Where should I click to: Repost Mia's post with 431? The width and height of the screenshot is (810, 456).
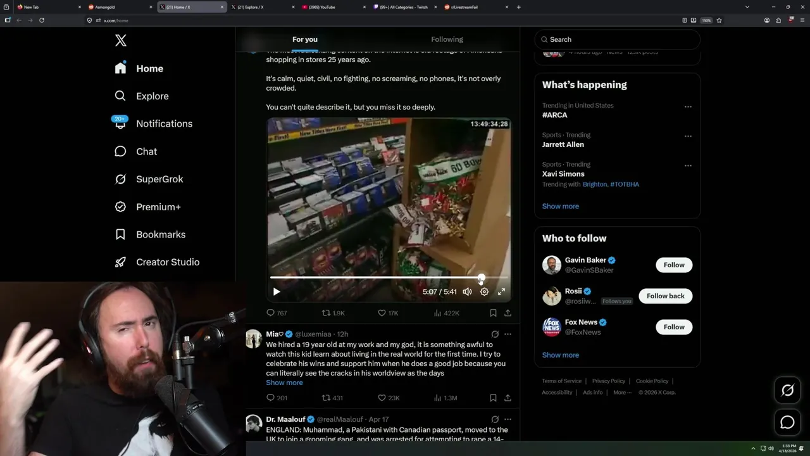[x=332, y=398]
